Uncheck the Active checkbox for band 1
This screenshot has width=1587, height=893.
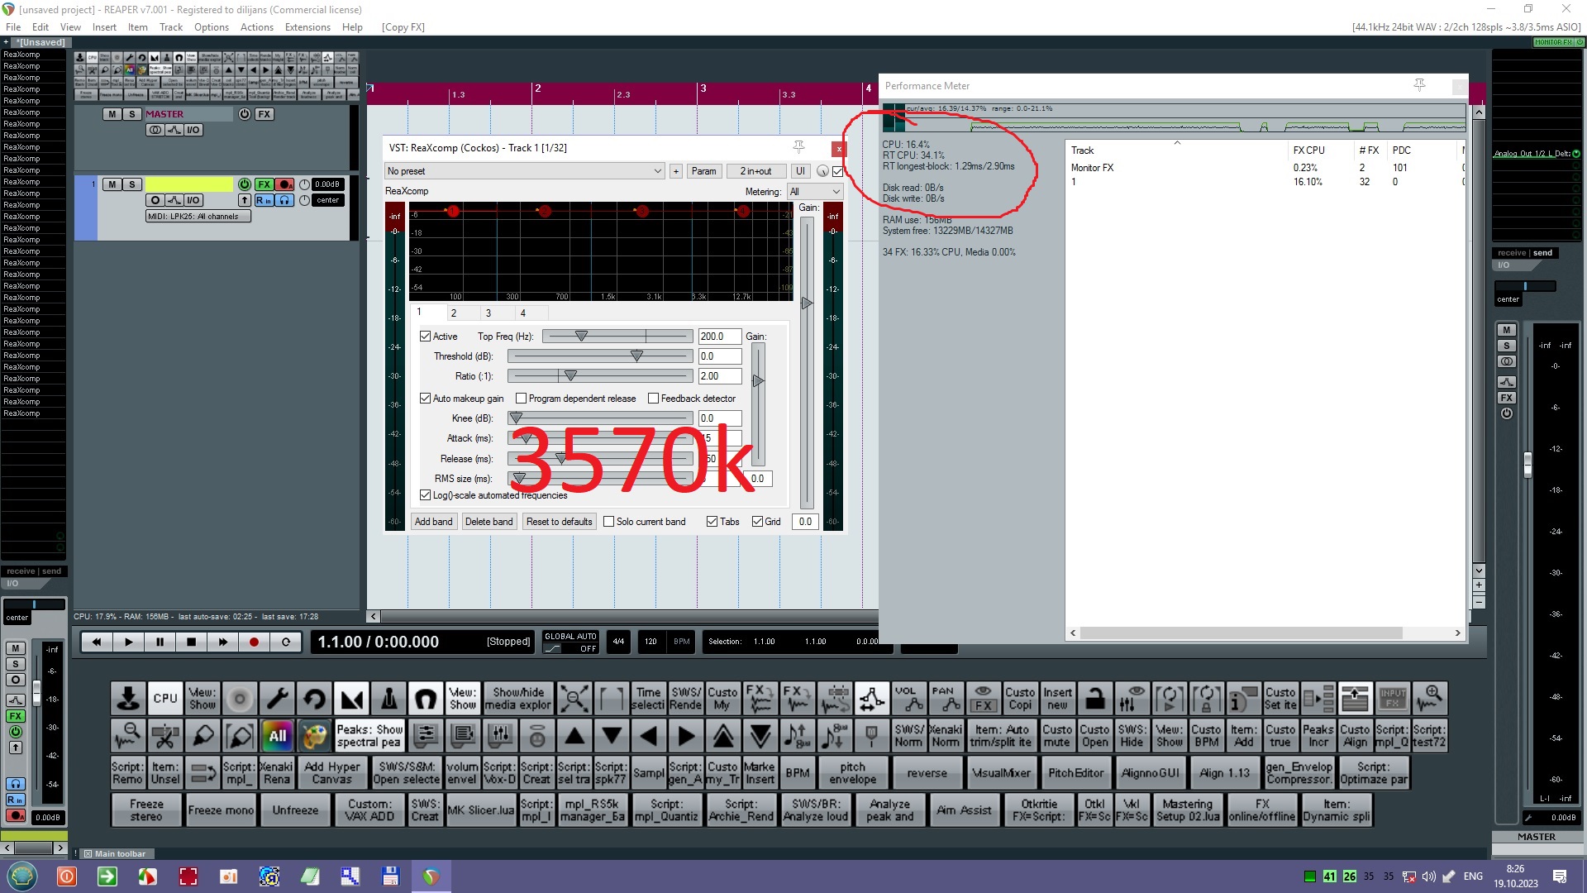coord(426,337)
